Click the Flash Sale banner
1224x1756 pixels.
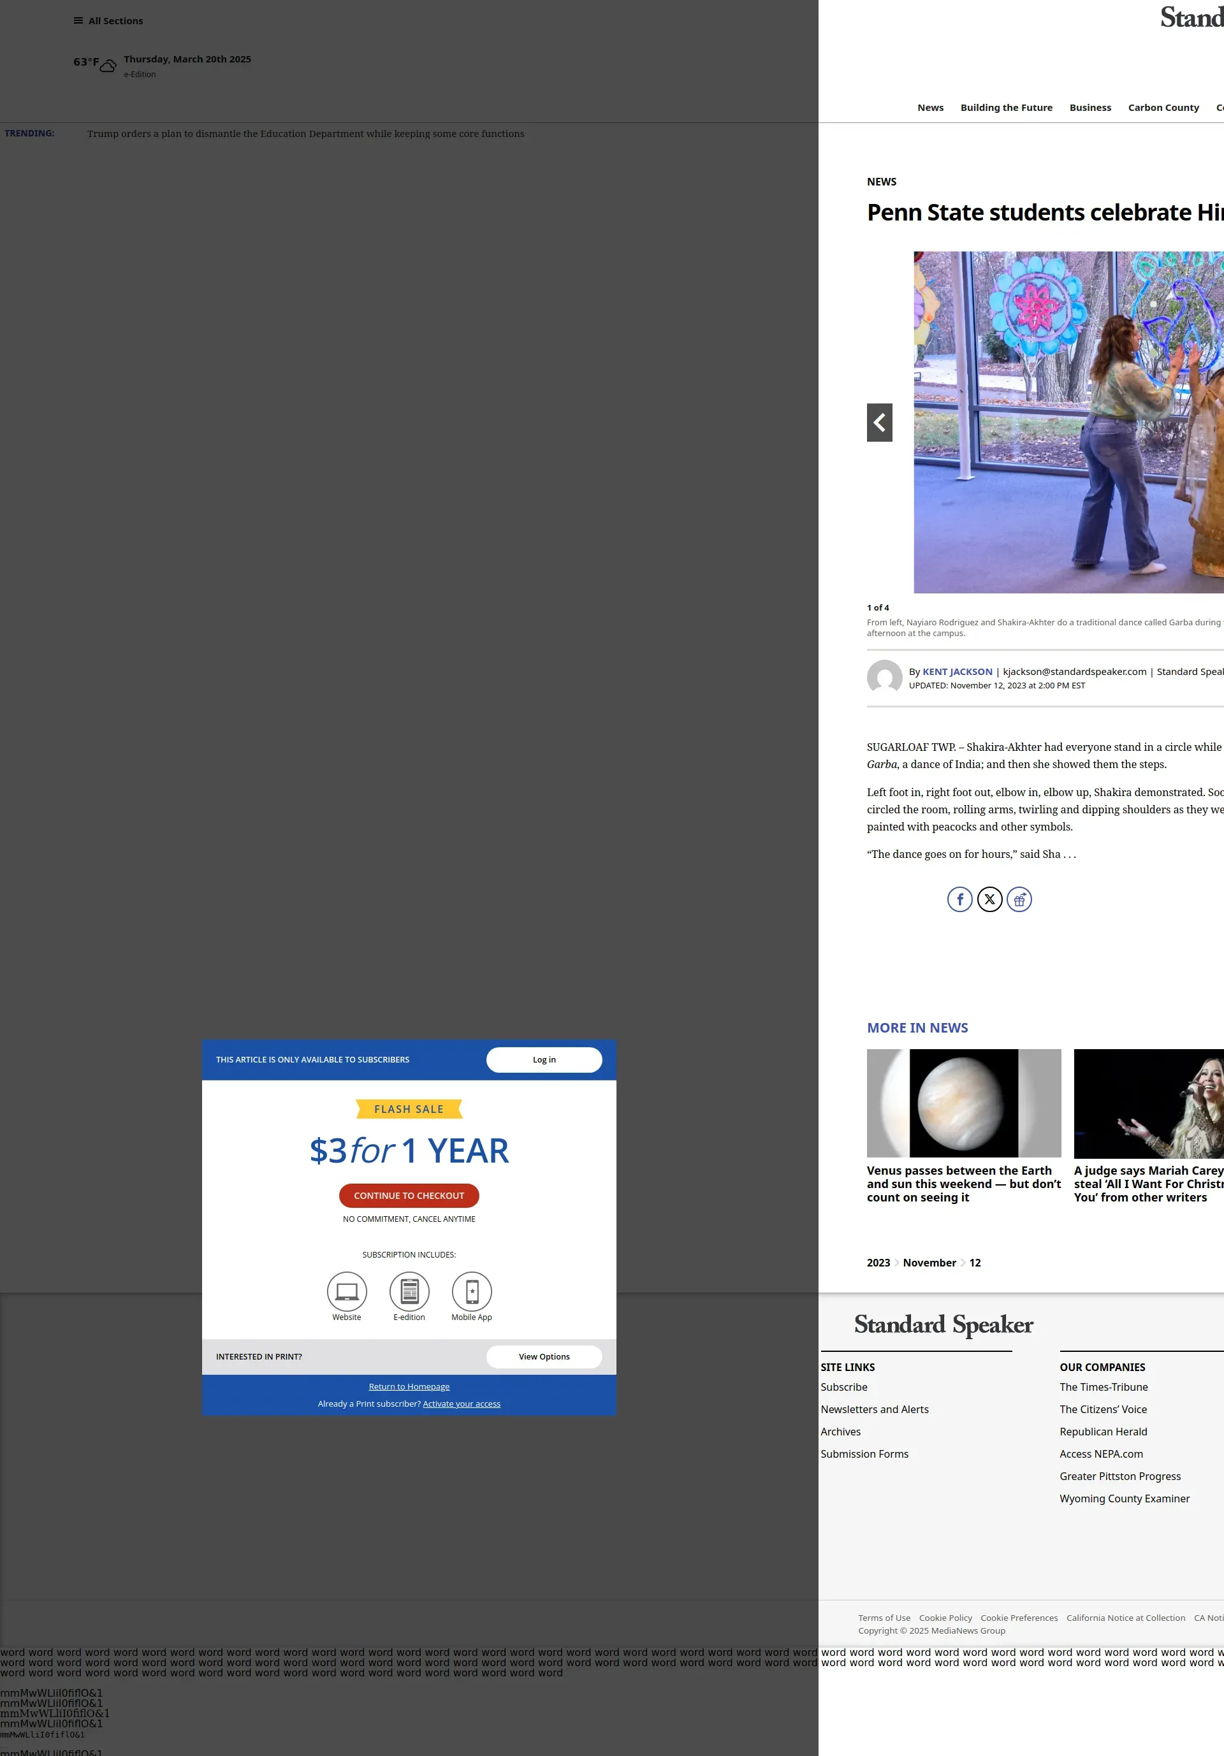coord(409,1109)
